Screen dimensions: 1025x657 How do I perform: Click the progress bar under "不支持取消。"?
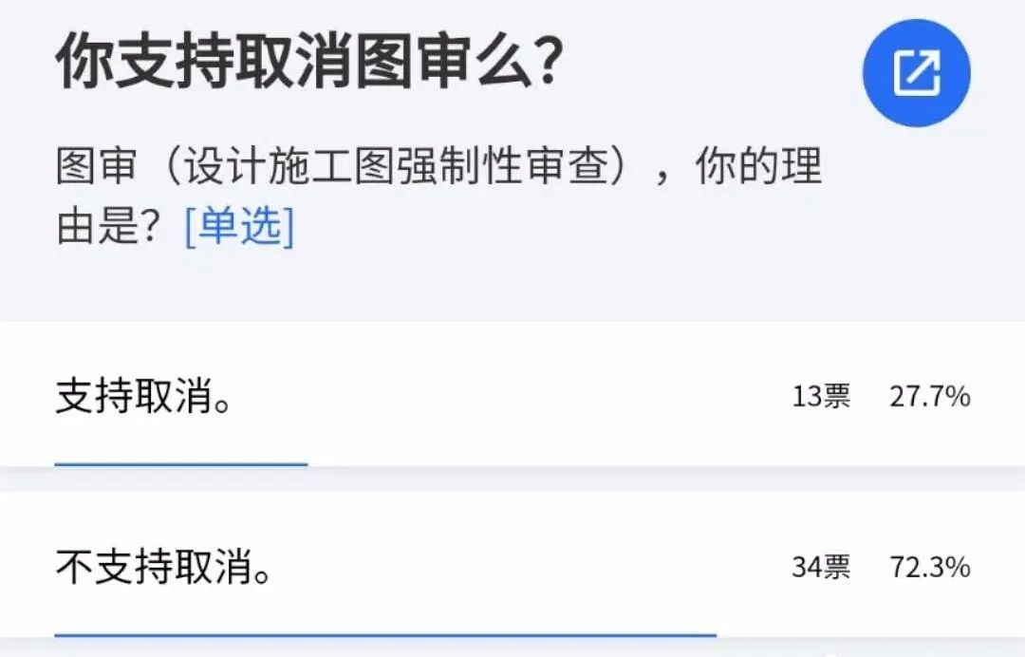coord(384,634)
